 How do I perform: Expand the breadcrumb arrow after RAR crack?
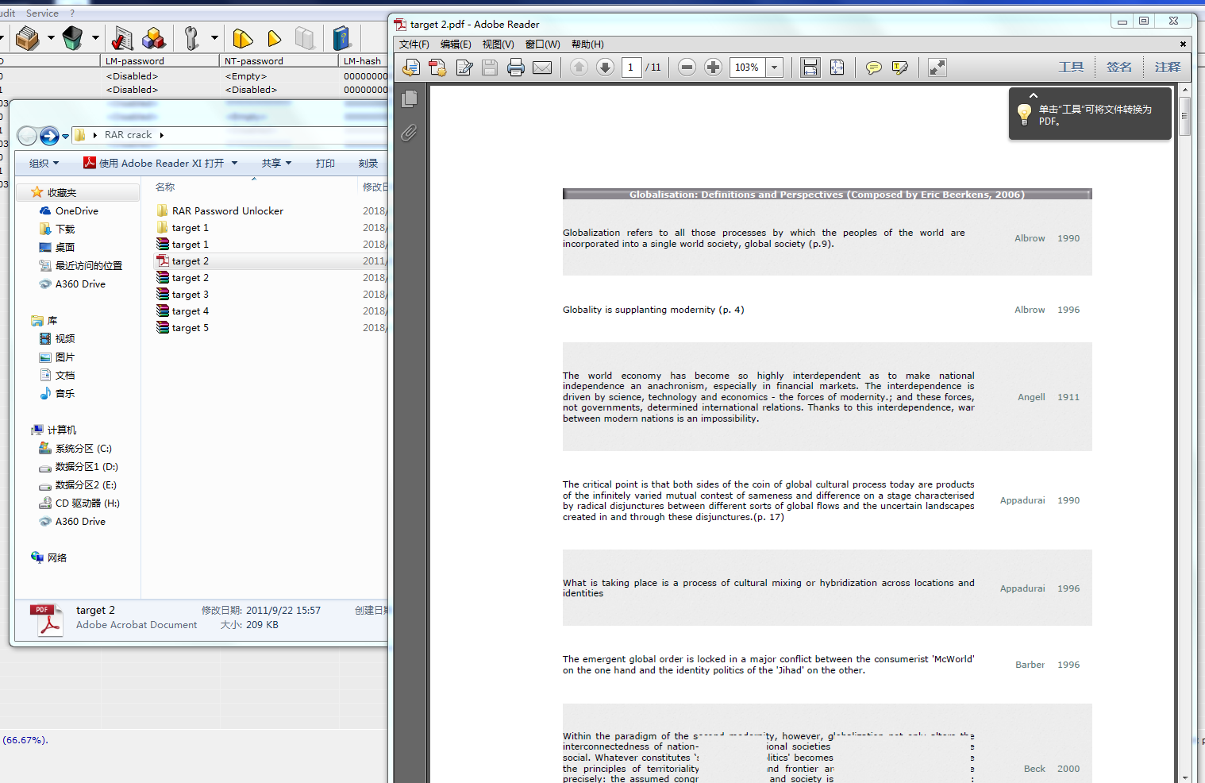tap(162, 136)
